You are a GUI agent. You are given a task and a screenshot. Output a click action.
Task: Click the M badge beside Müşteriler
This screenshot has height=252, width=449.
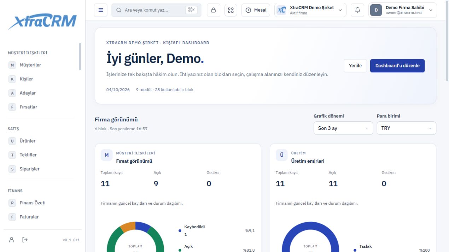[12, 65]
